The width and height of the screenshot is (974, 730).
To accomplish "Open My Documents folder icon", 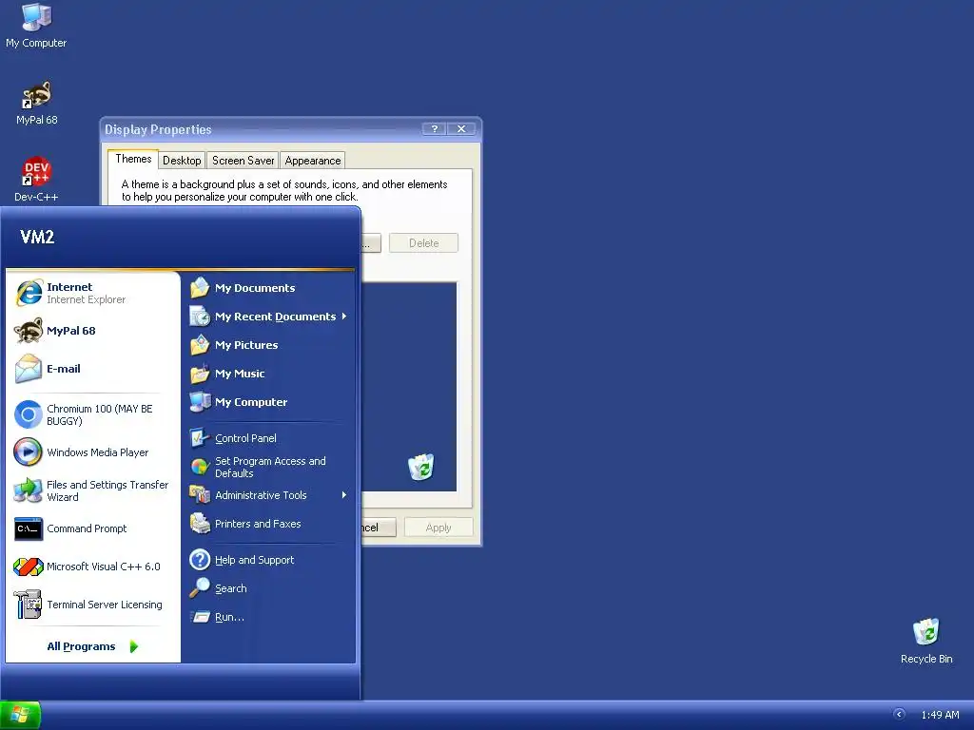I will point(200,288).
